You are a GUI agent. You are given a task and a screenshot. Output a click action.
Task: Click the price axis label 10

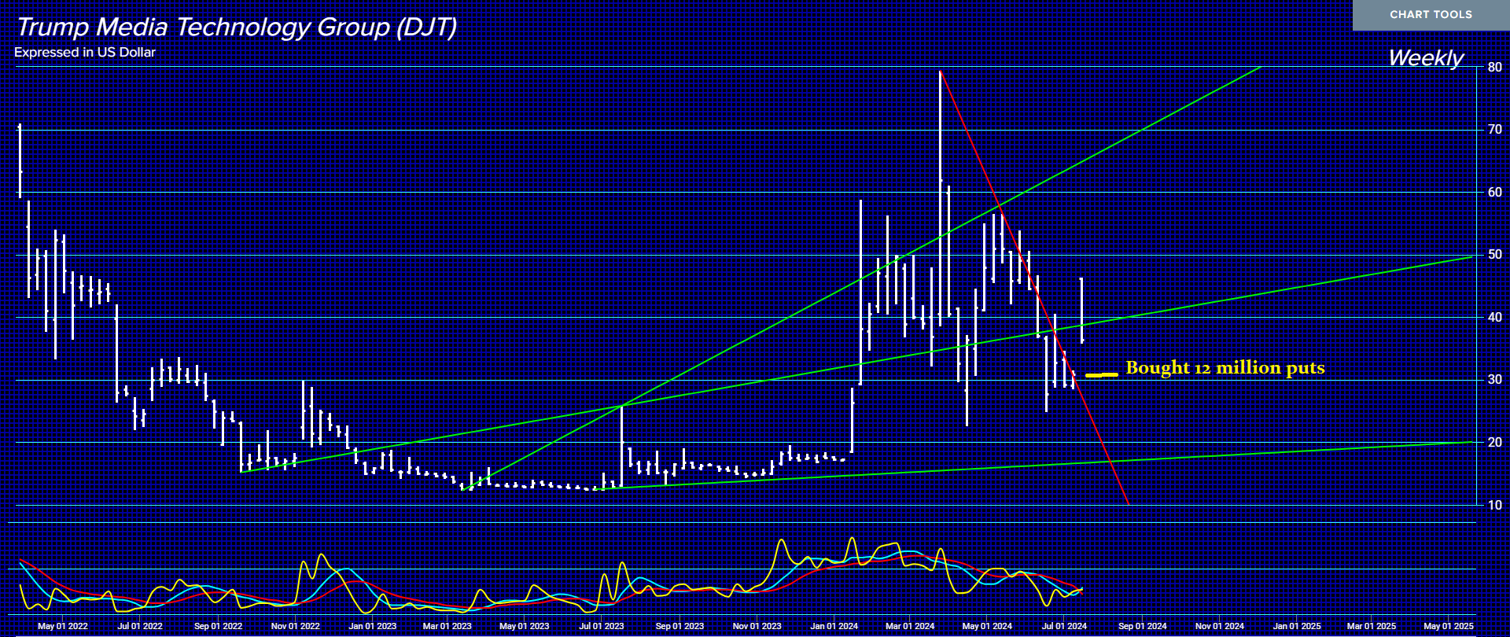click(x=1494, y=506)
